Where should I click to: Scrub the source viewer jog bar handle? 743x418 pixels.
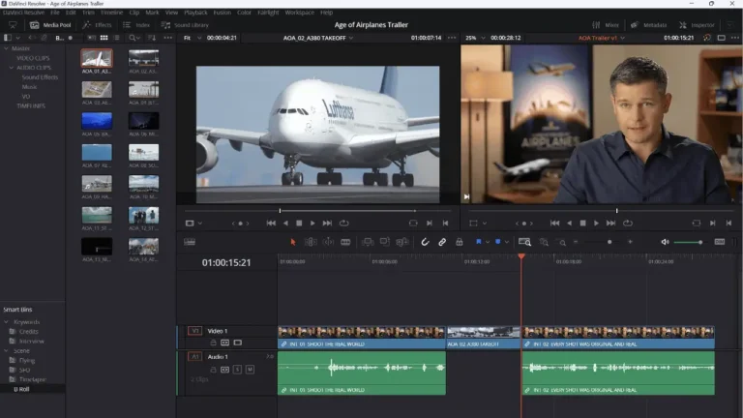(x=280, y=211)
